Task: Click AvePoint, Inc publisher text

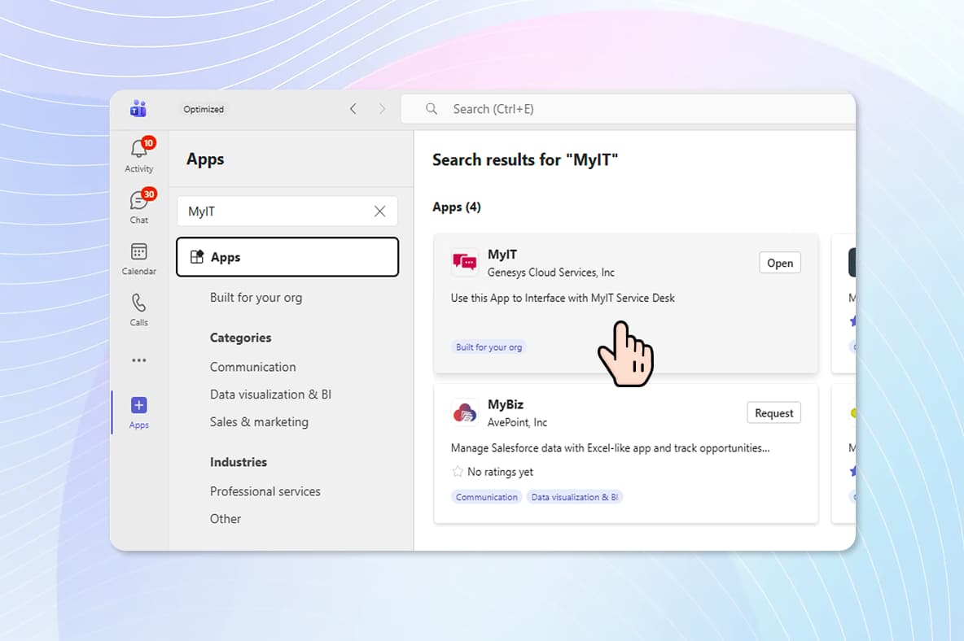Action: pyautogui.click(x=517, y=422)
